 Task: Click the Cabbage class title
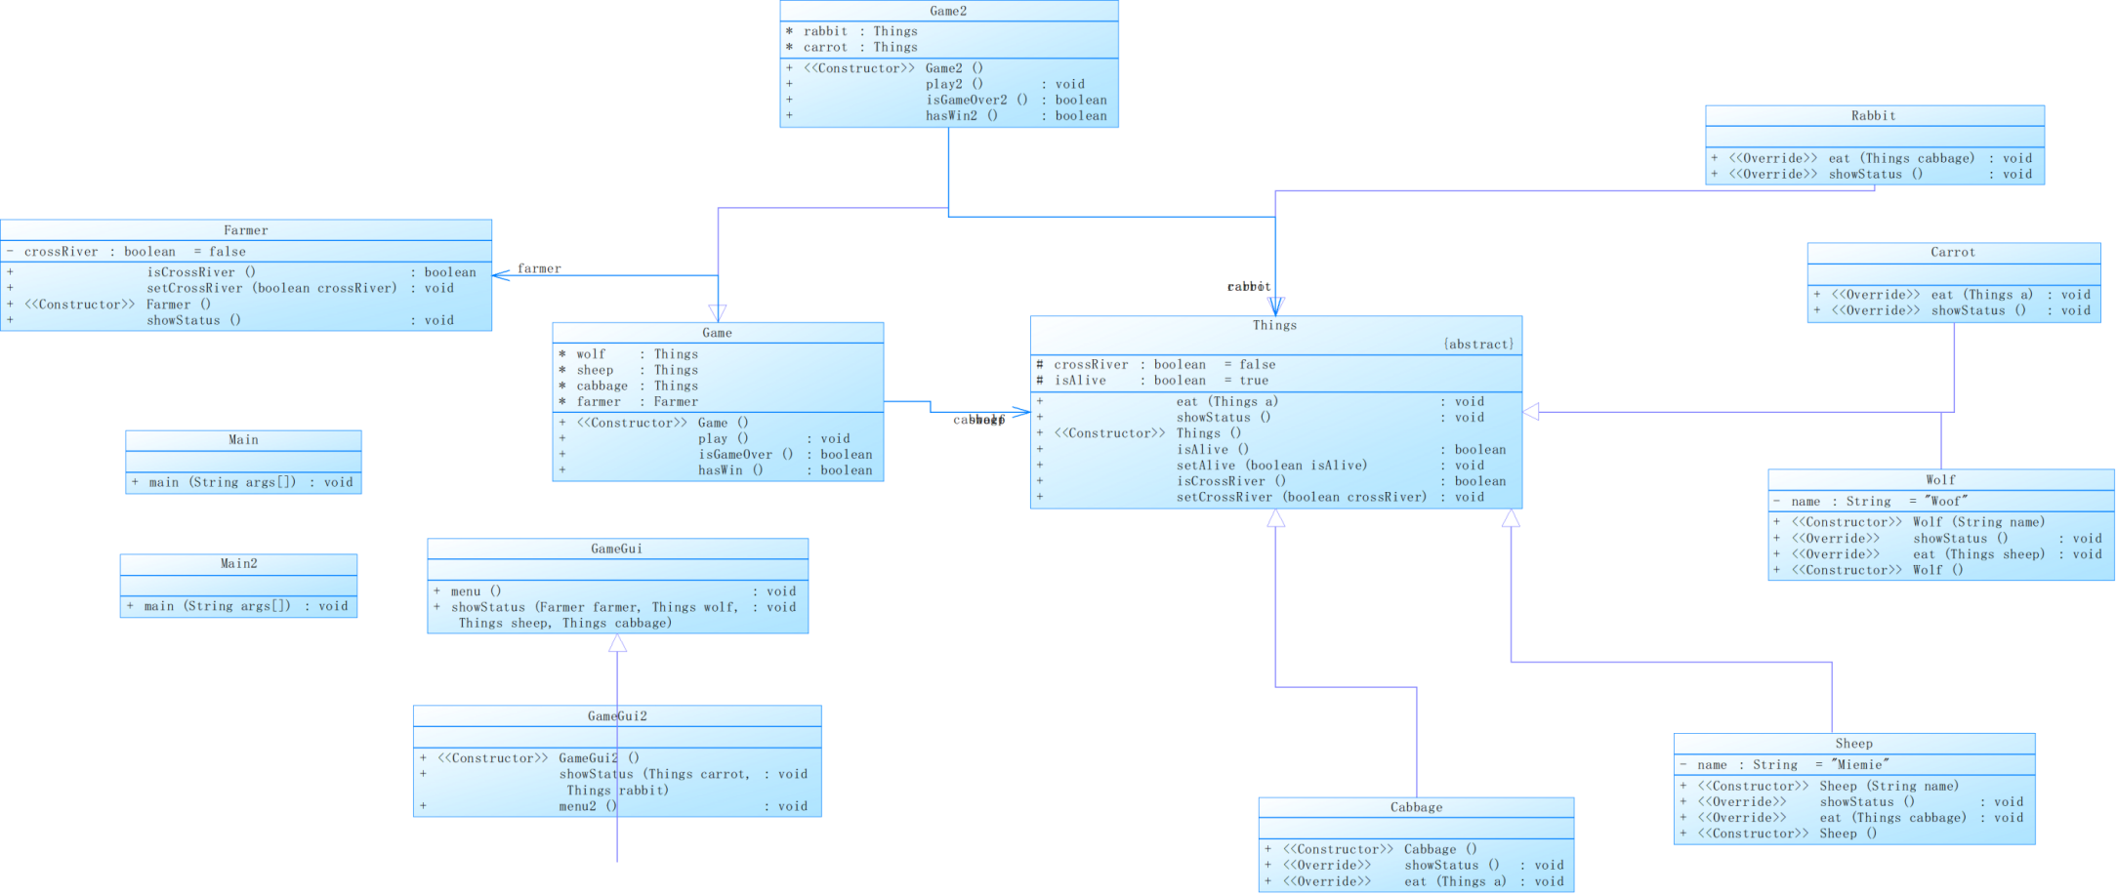[1416, 808]
